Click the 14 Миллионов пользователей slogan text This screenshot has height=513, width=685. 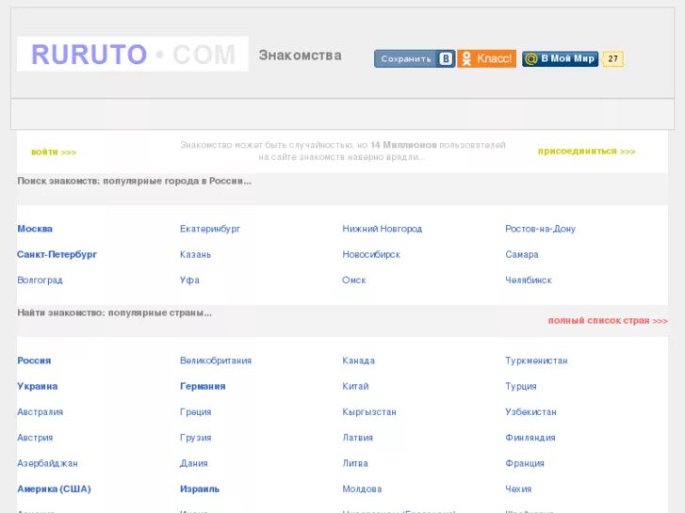pos(343,151)
